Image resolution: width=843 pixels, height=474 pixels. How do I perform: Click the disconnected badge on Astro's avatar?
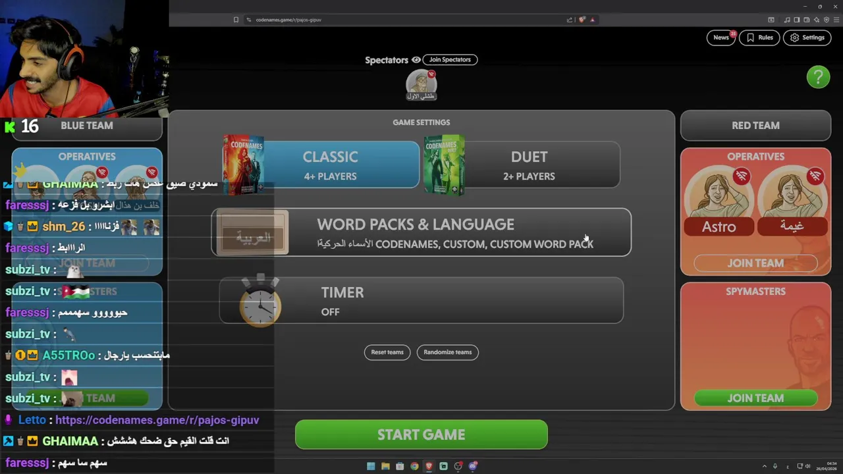[x=742, y=176]
